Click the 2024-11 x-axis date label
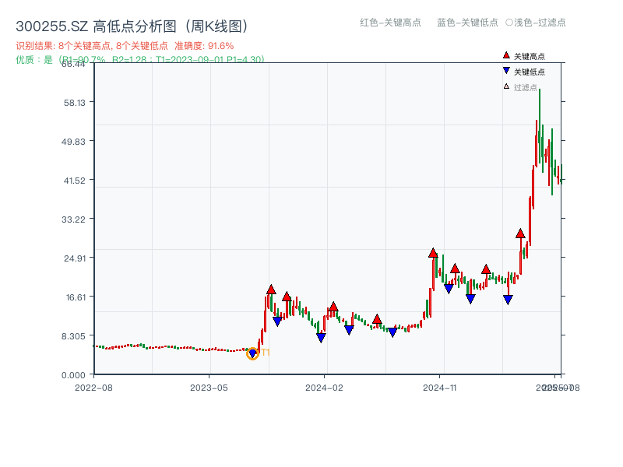The image size is (623, 467). pos(440,388)
